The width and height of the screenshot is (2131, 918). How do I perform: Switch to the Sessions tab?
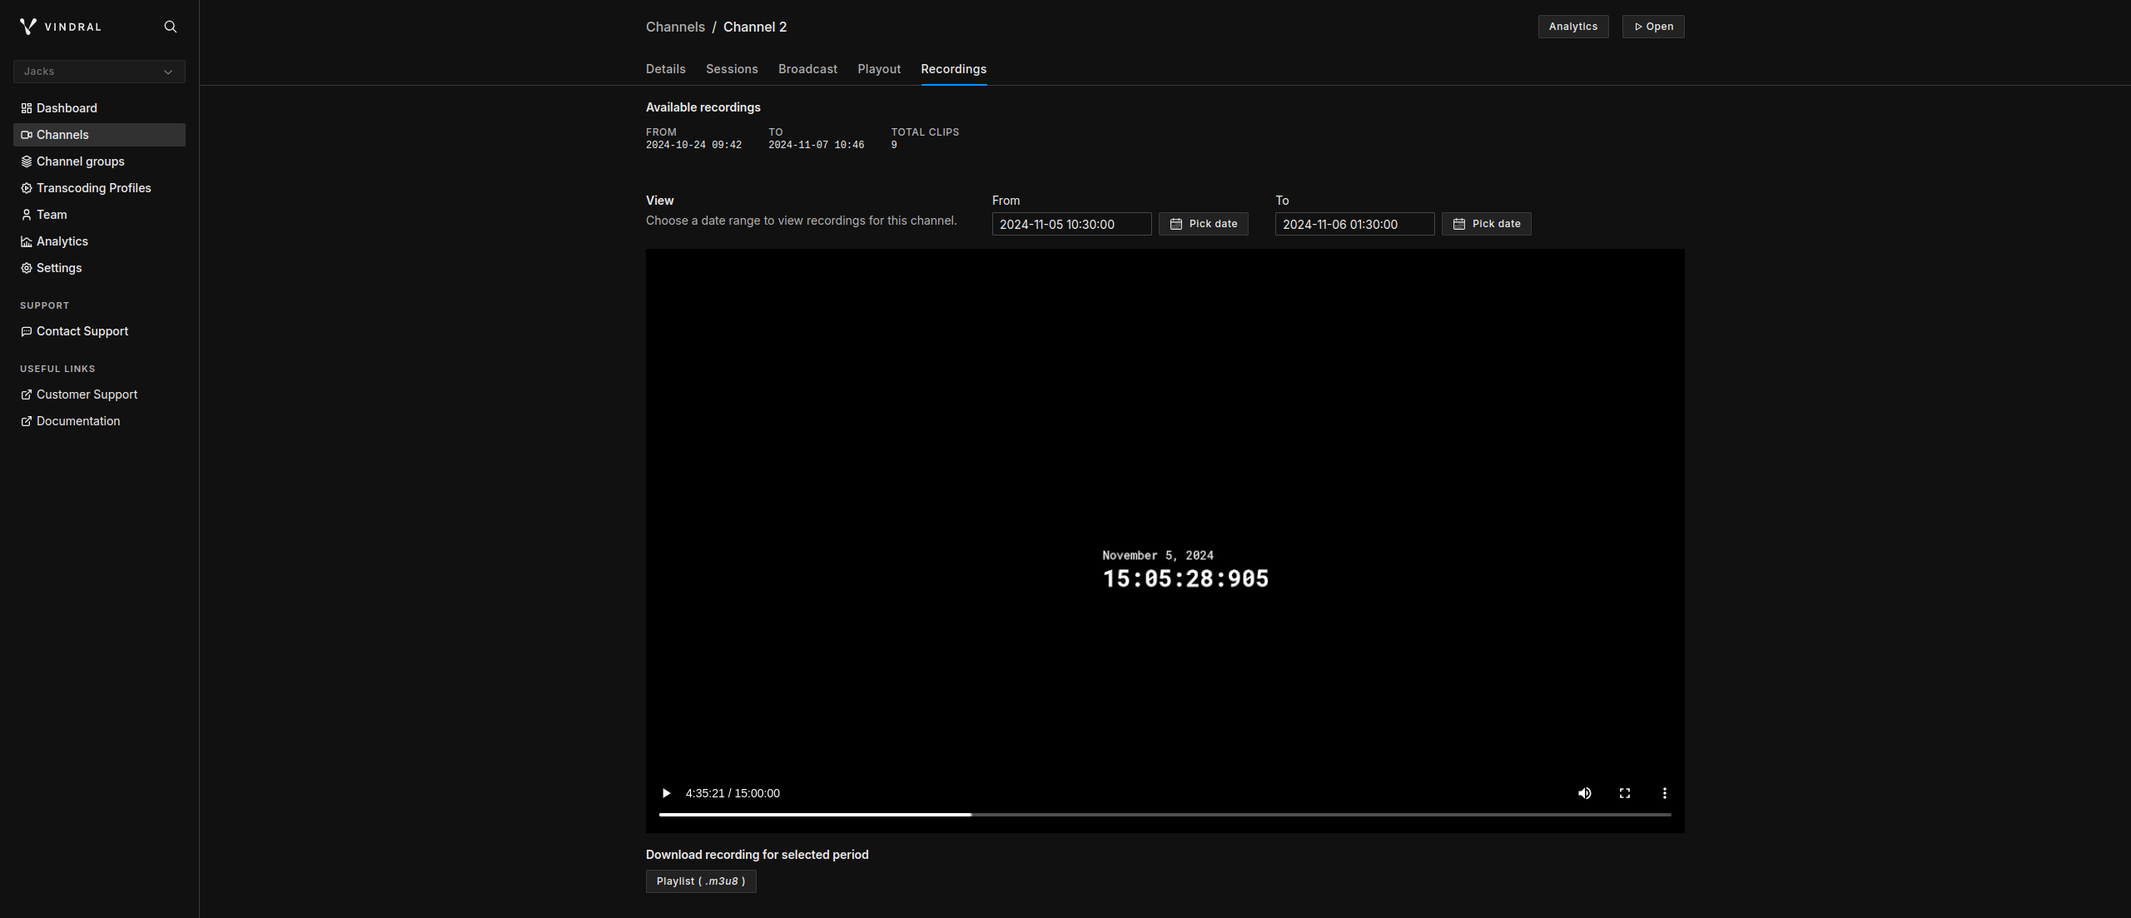pyautogui.click(x=732, y=69)
